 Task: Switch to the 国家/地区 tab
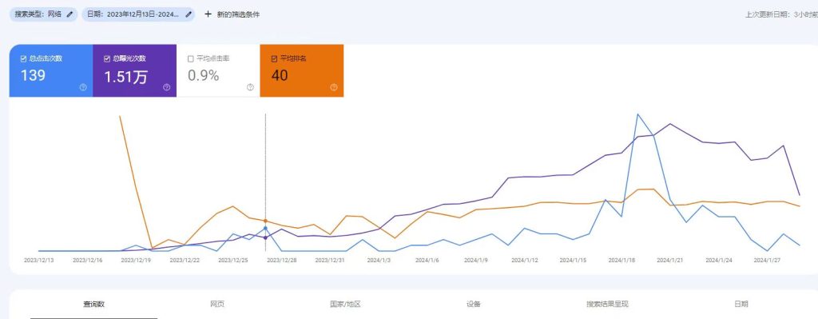(x=345, y=304)
